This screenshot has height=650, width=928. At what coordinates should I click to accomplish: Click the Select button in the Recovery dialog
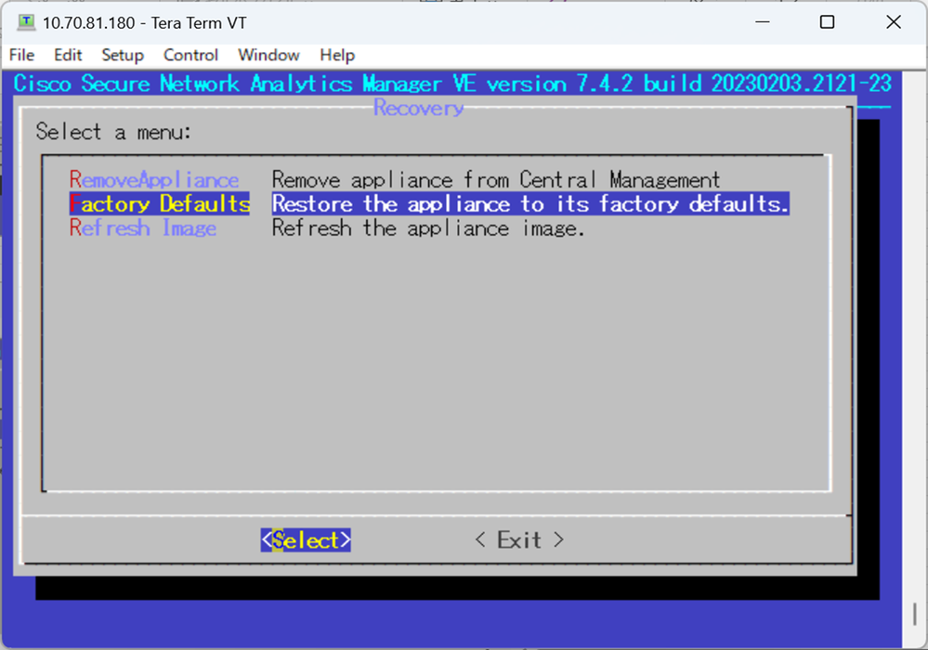click(306, 540)
